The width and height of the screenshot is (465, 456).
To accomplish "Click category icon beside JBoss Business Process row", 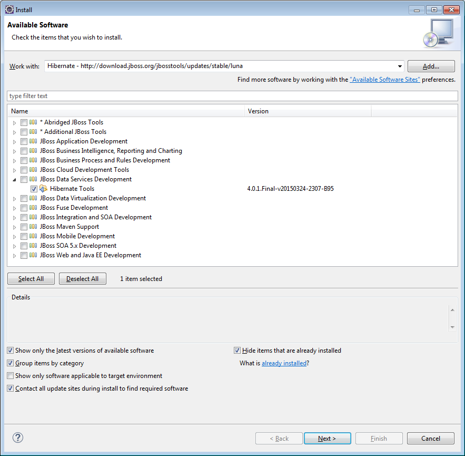I will 33,160.
